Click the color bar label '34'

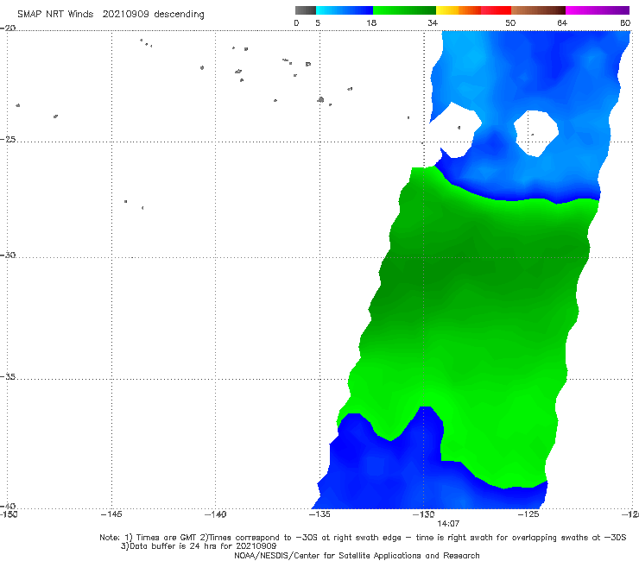[433, 23]
